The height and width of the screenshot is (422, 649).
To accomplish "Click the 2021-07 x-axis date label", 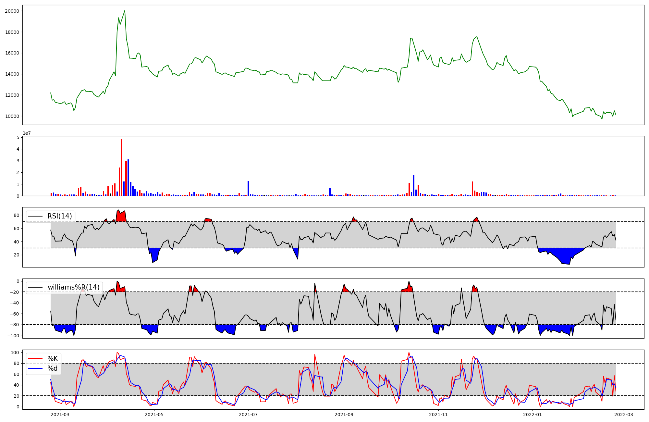I will [x=248, y=414].
